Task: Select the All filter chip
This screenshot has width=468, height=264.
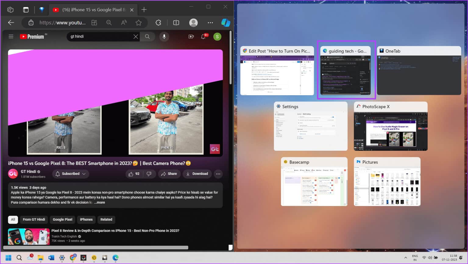Action: pyautogui.click(x=13, y=219)
